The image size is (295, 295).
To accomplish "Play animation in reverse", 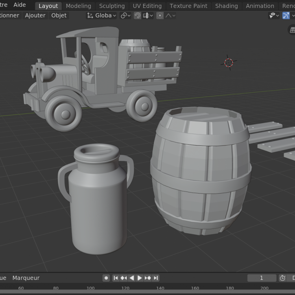I will [x=132, y=278].
